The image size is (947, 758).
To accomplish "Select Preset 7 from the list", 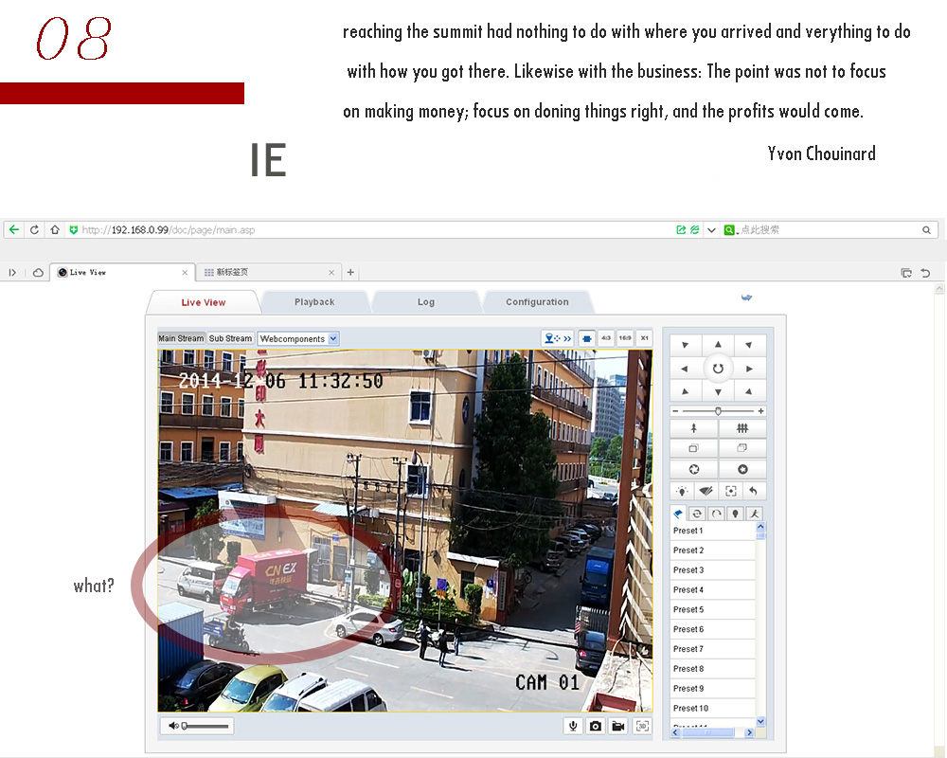I will click(x=688, y=649).
